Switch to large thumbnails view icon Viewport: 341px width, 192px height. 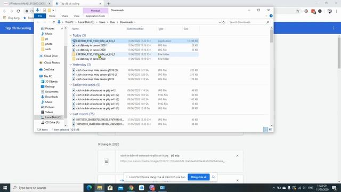[270, 130]
